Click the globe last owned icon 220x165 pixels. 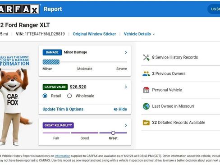146,106
